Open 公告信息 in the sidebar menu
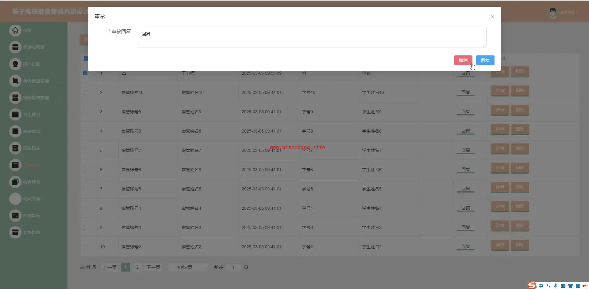The width and height of the screenshot is (589, 289). point(32,232)
